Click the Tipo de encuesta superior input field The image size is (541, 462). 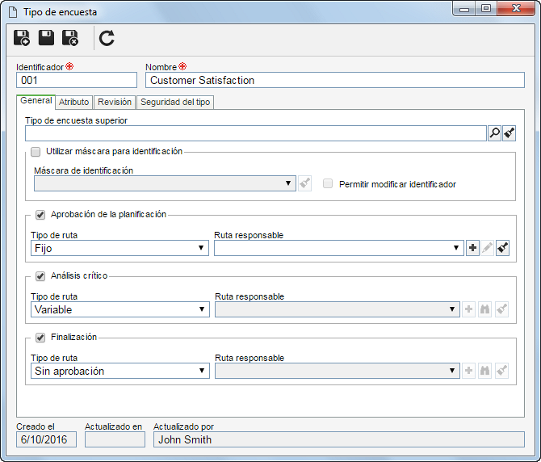coord(256,133)
